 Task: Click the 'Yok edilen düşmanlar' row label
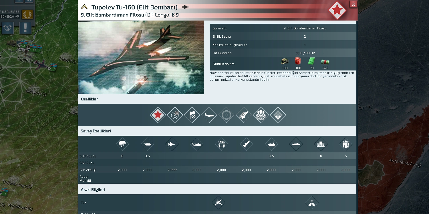230,45
